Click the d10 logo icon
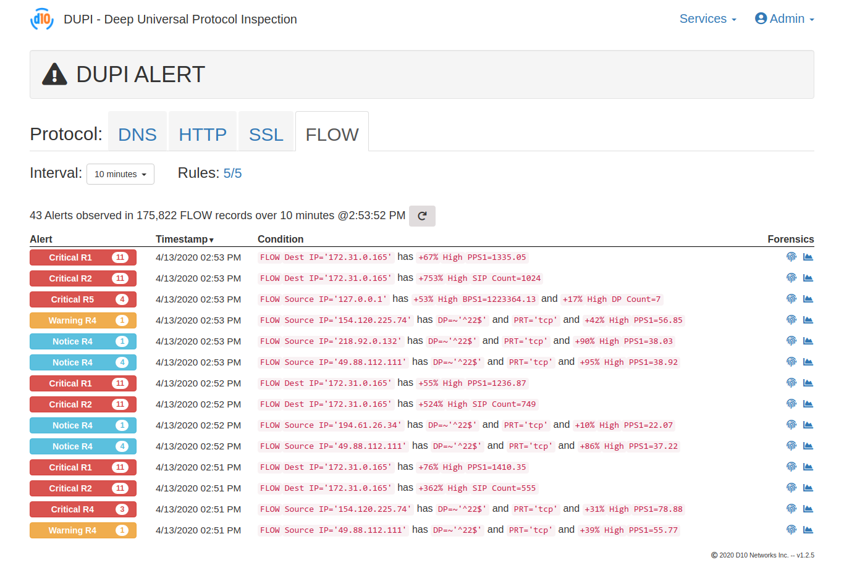844x568 pixels. (x=42, y=19)
